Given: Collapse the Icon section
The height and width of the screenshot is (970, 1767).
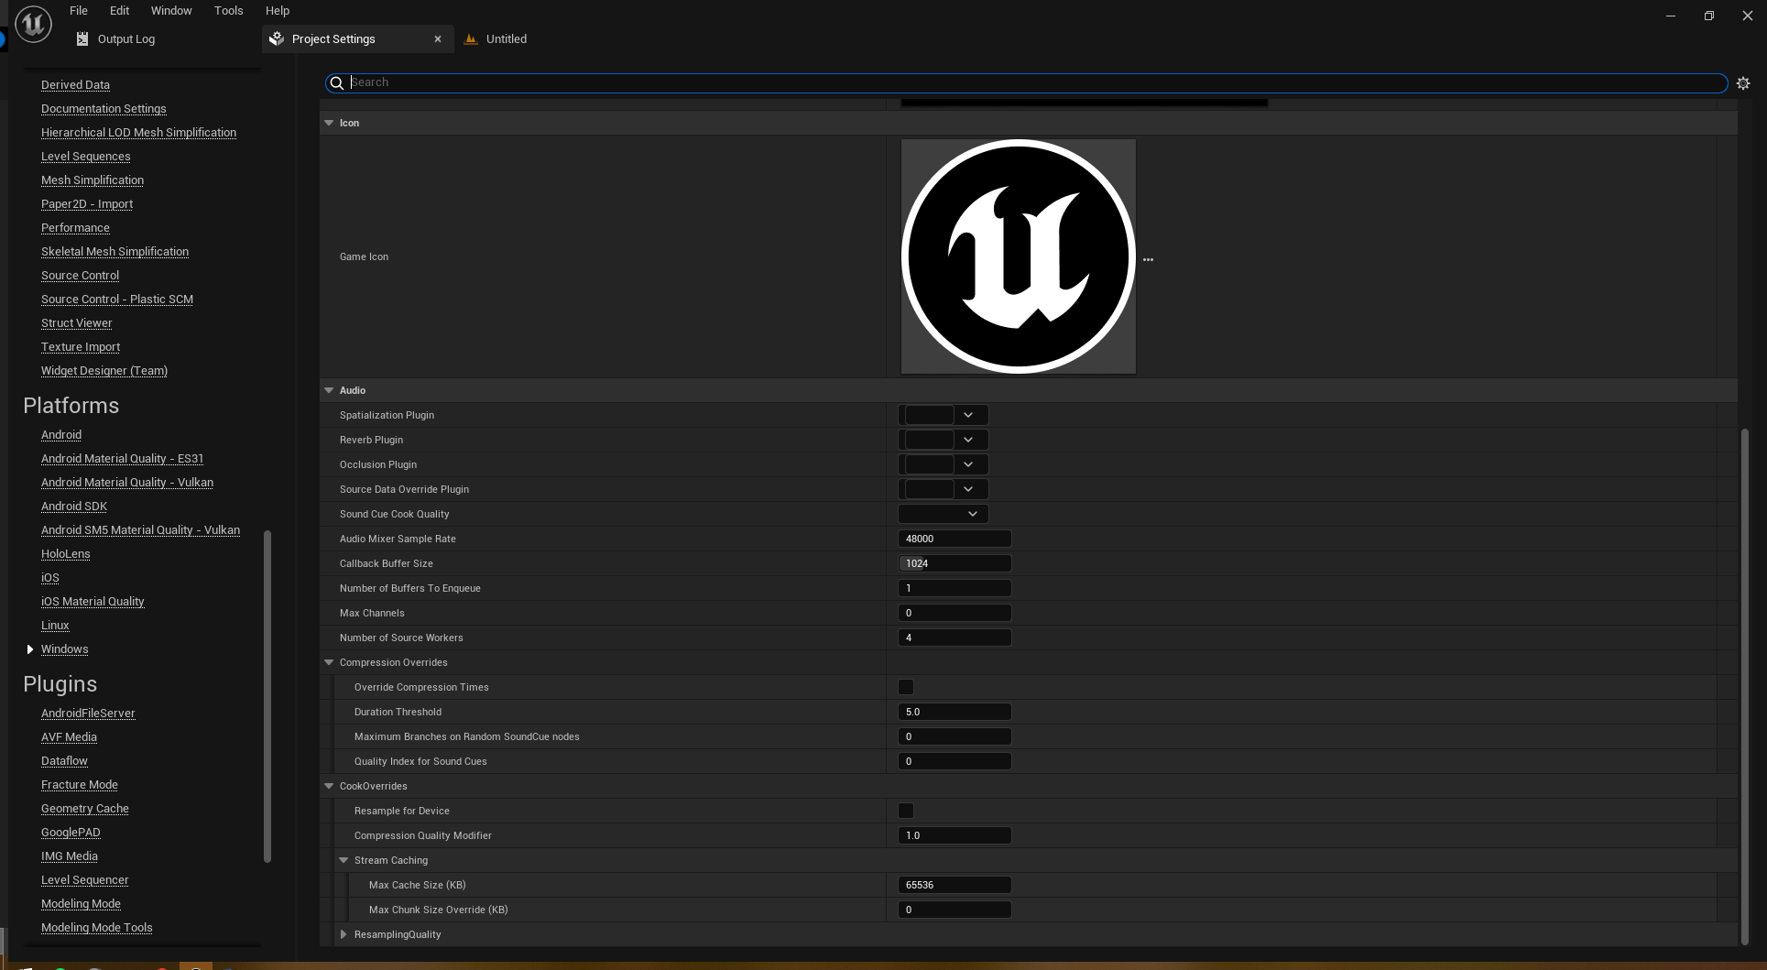Looking at the screenshot, I should coord(329,123).
